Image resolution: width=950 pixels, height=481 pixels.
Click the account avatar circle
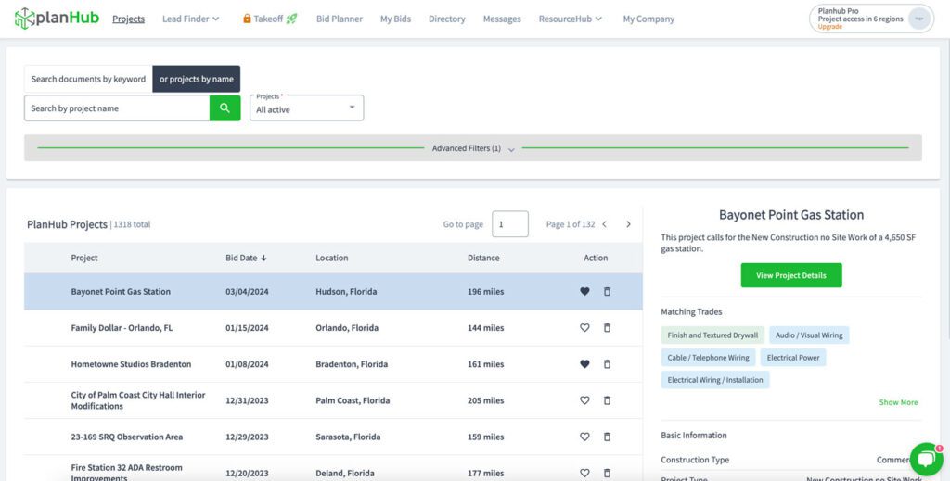pos(919,19)
